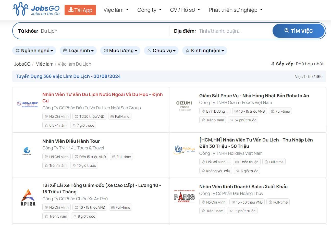
Task: Expand the Loại hình filter dropdown
Action: [78, 51]
